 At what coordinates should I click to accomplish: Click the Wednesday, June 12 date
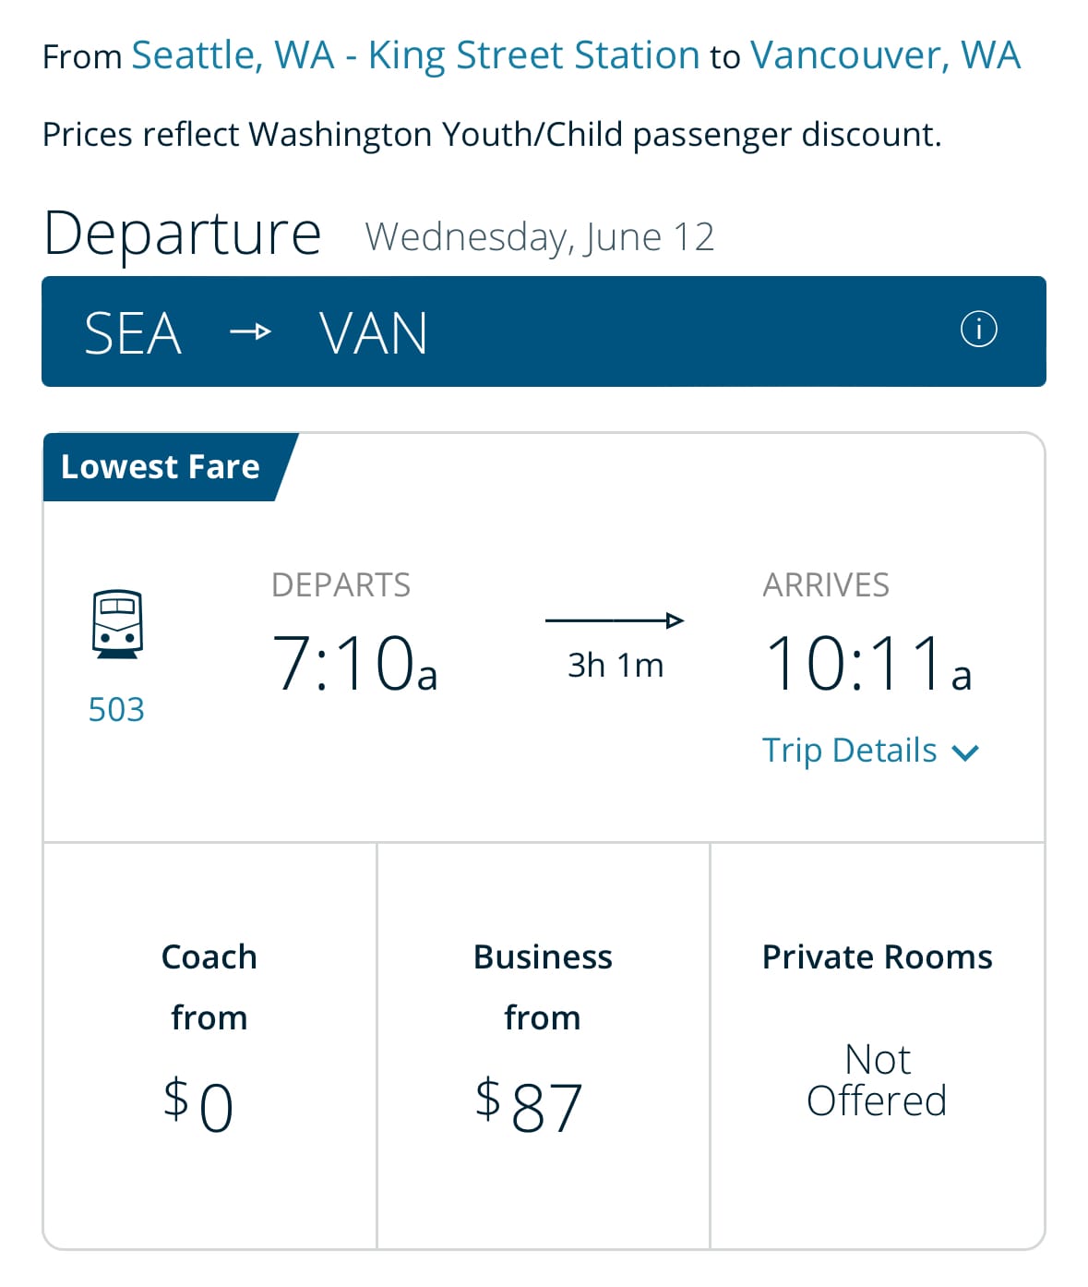point(540,237)
